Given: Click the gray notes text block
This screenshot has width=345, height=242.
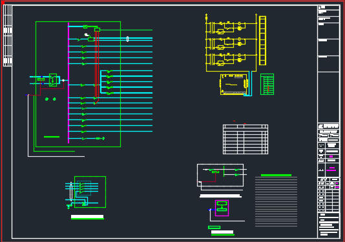Looking at the screenshot, I should (x=276, y=202).
